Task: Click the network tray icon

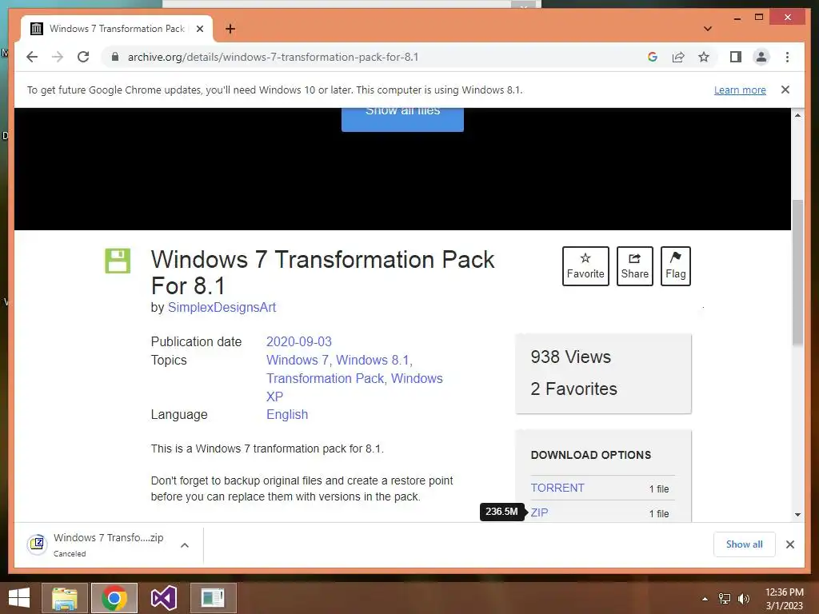Action: tap(725, 599)
